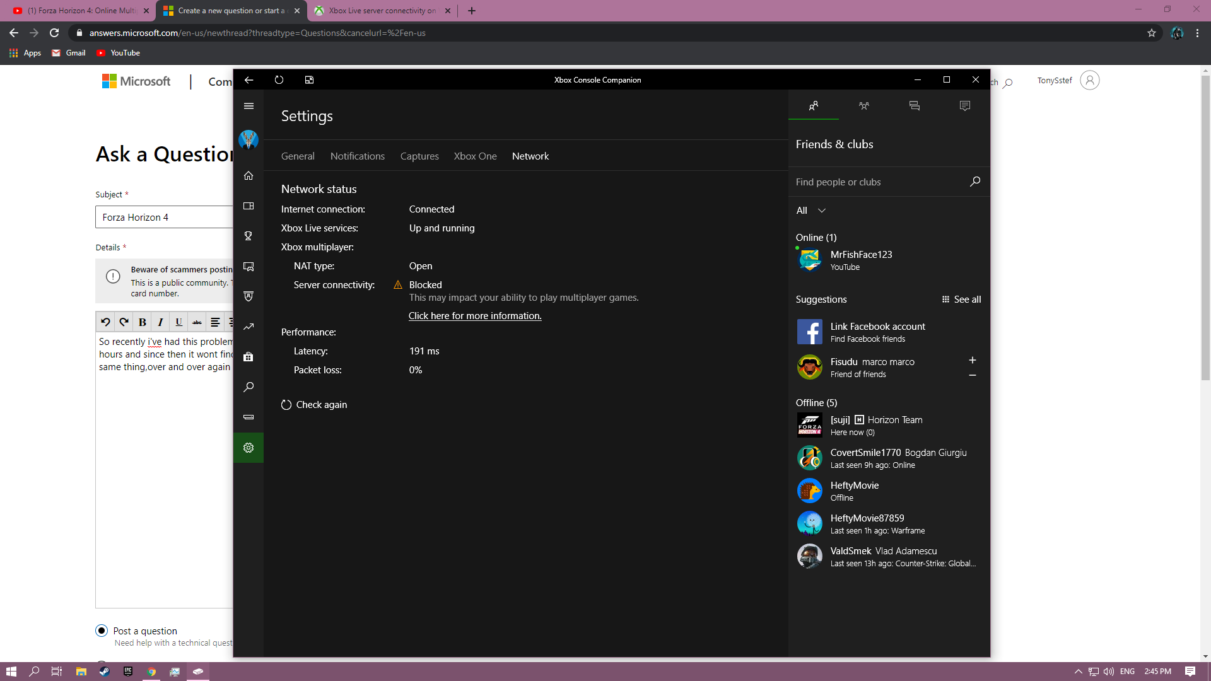Screen dimensions: 1211x681
Task: Open Search icon in Xbox sidebar
Action: [x=249, y=387]
